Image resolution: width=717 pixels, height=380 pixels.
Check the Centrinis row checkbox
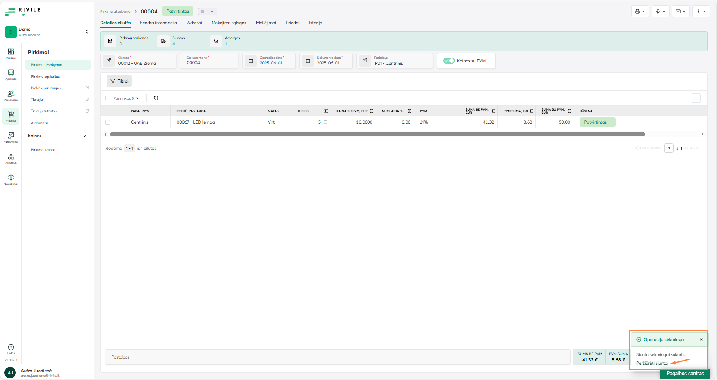(x=108, y=122)
